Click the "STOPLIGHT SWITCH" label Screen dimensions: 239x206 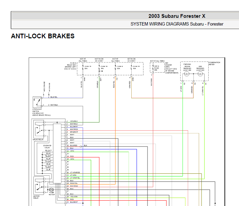[37, 110]
